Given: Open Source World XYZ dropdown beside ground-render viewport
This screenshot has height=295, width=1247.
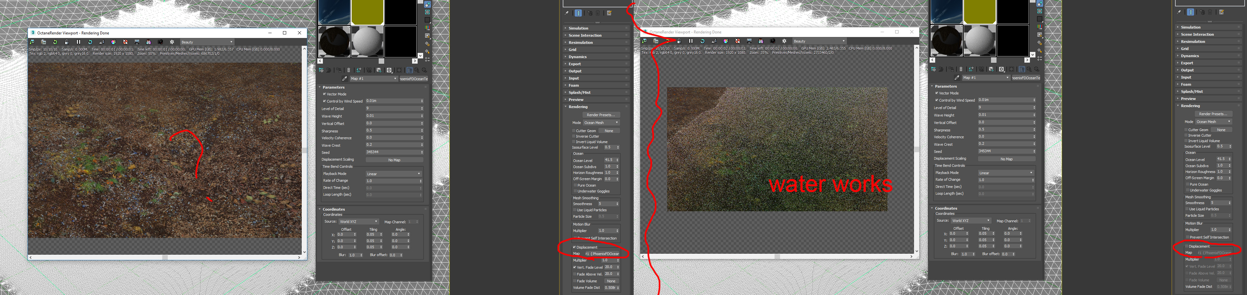Looking at the screenshot, I should pos(358,221).
